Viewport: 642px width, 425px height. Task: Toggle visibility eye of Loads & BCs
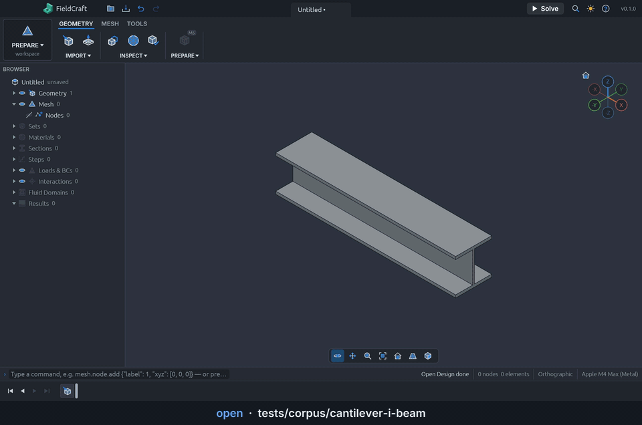[x=22, y=170]
